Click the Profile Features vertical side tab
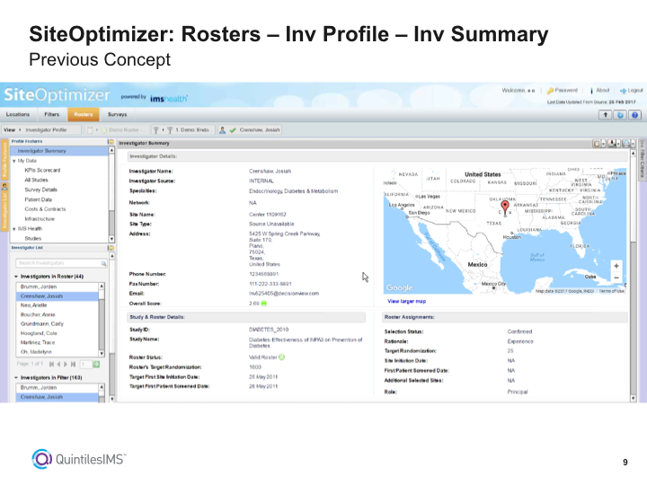 (x=5, y=160)
